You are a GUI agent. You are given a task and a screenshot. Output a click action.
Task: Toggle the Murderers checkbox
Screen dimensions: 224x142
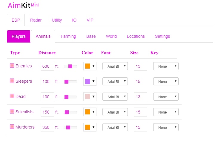pyautogui.click(x=12, y=127)
